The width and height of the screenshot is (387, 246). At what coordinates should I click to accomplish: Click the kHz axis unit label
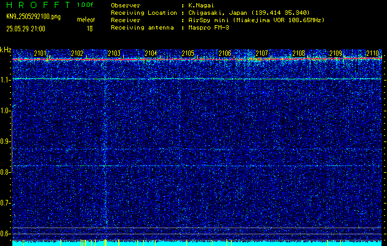tap(6, 50)
